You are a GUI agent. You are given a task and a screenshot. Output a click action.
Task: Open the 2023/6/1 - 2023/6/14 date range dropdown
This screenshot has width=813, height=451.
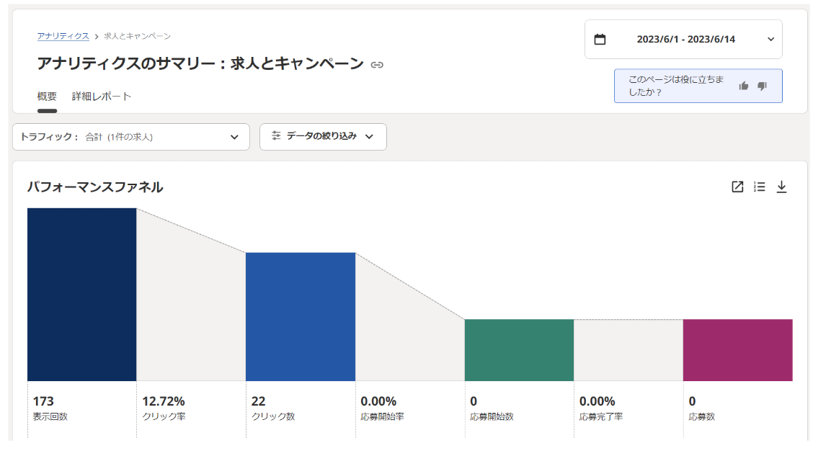[x=683, y=40]
